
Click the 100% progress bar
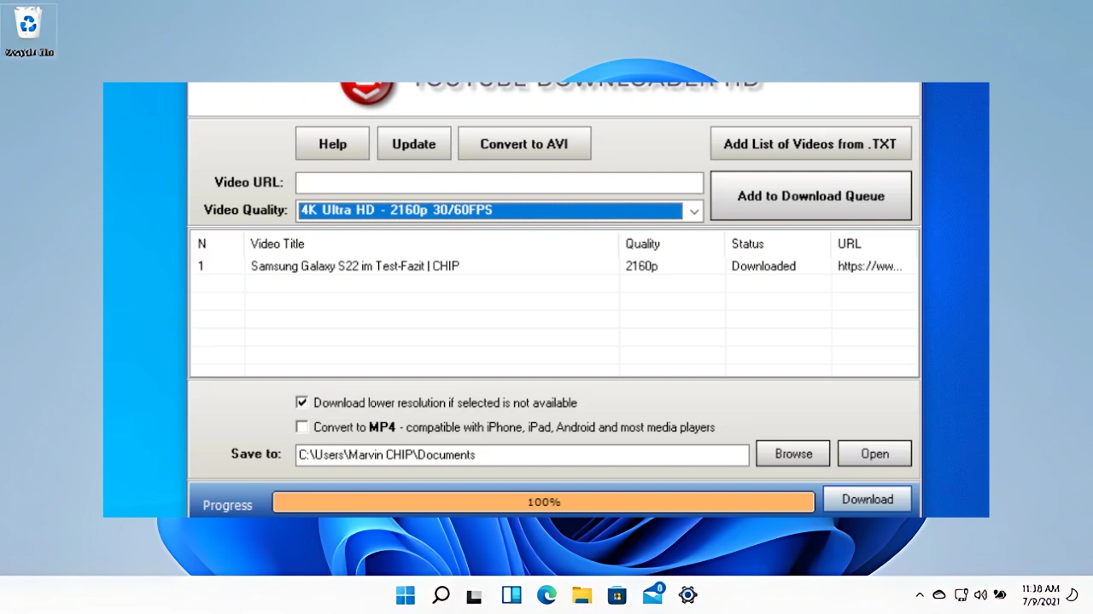tap(543, 502)
